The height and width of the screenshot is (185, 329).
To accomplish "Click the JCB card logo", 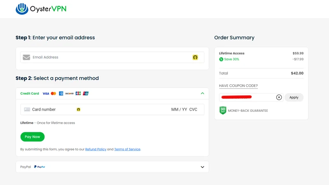I will tap(78, 94).
